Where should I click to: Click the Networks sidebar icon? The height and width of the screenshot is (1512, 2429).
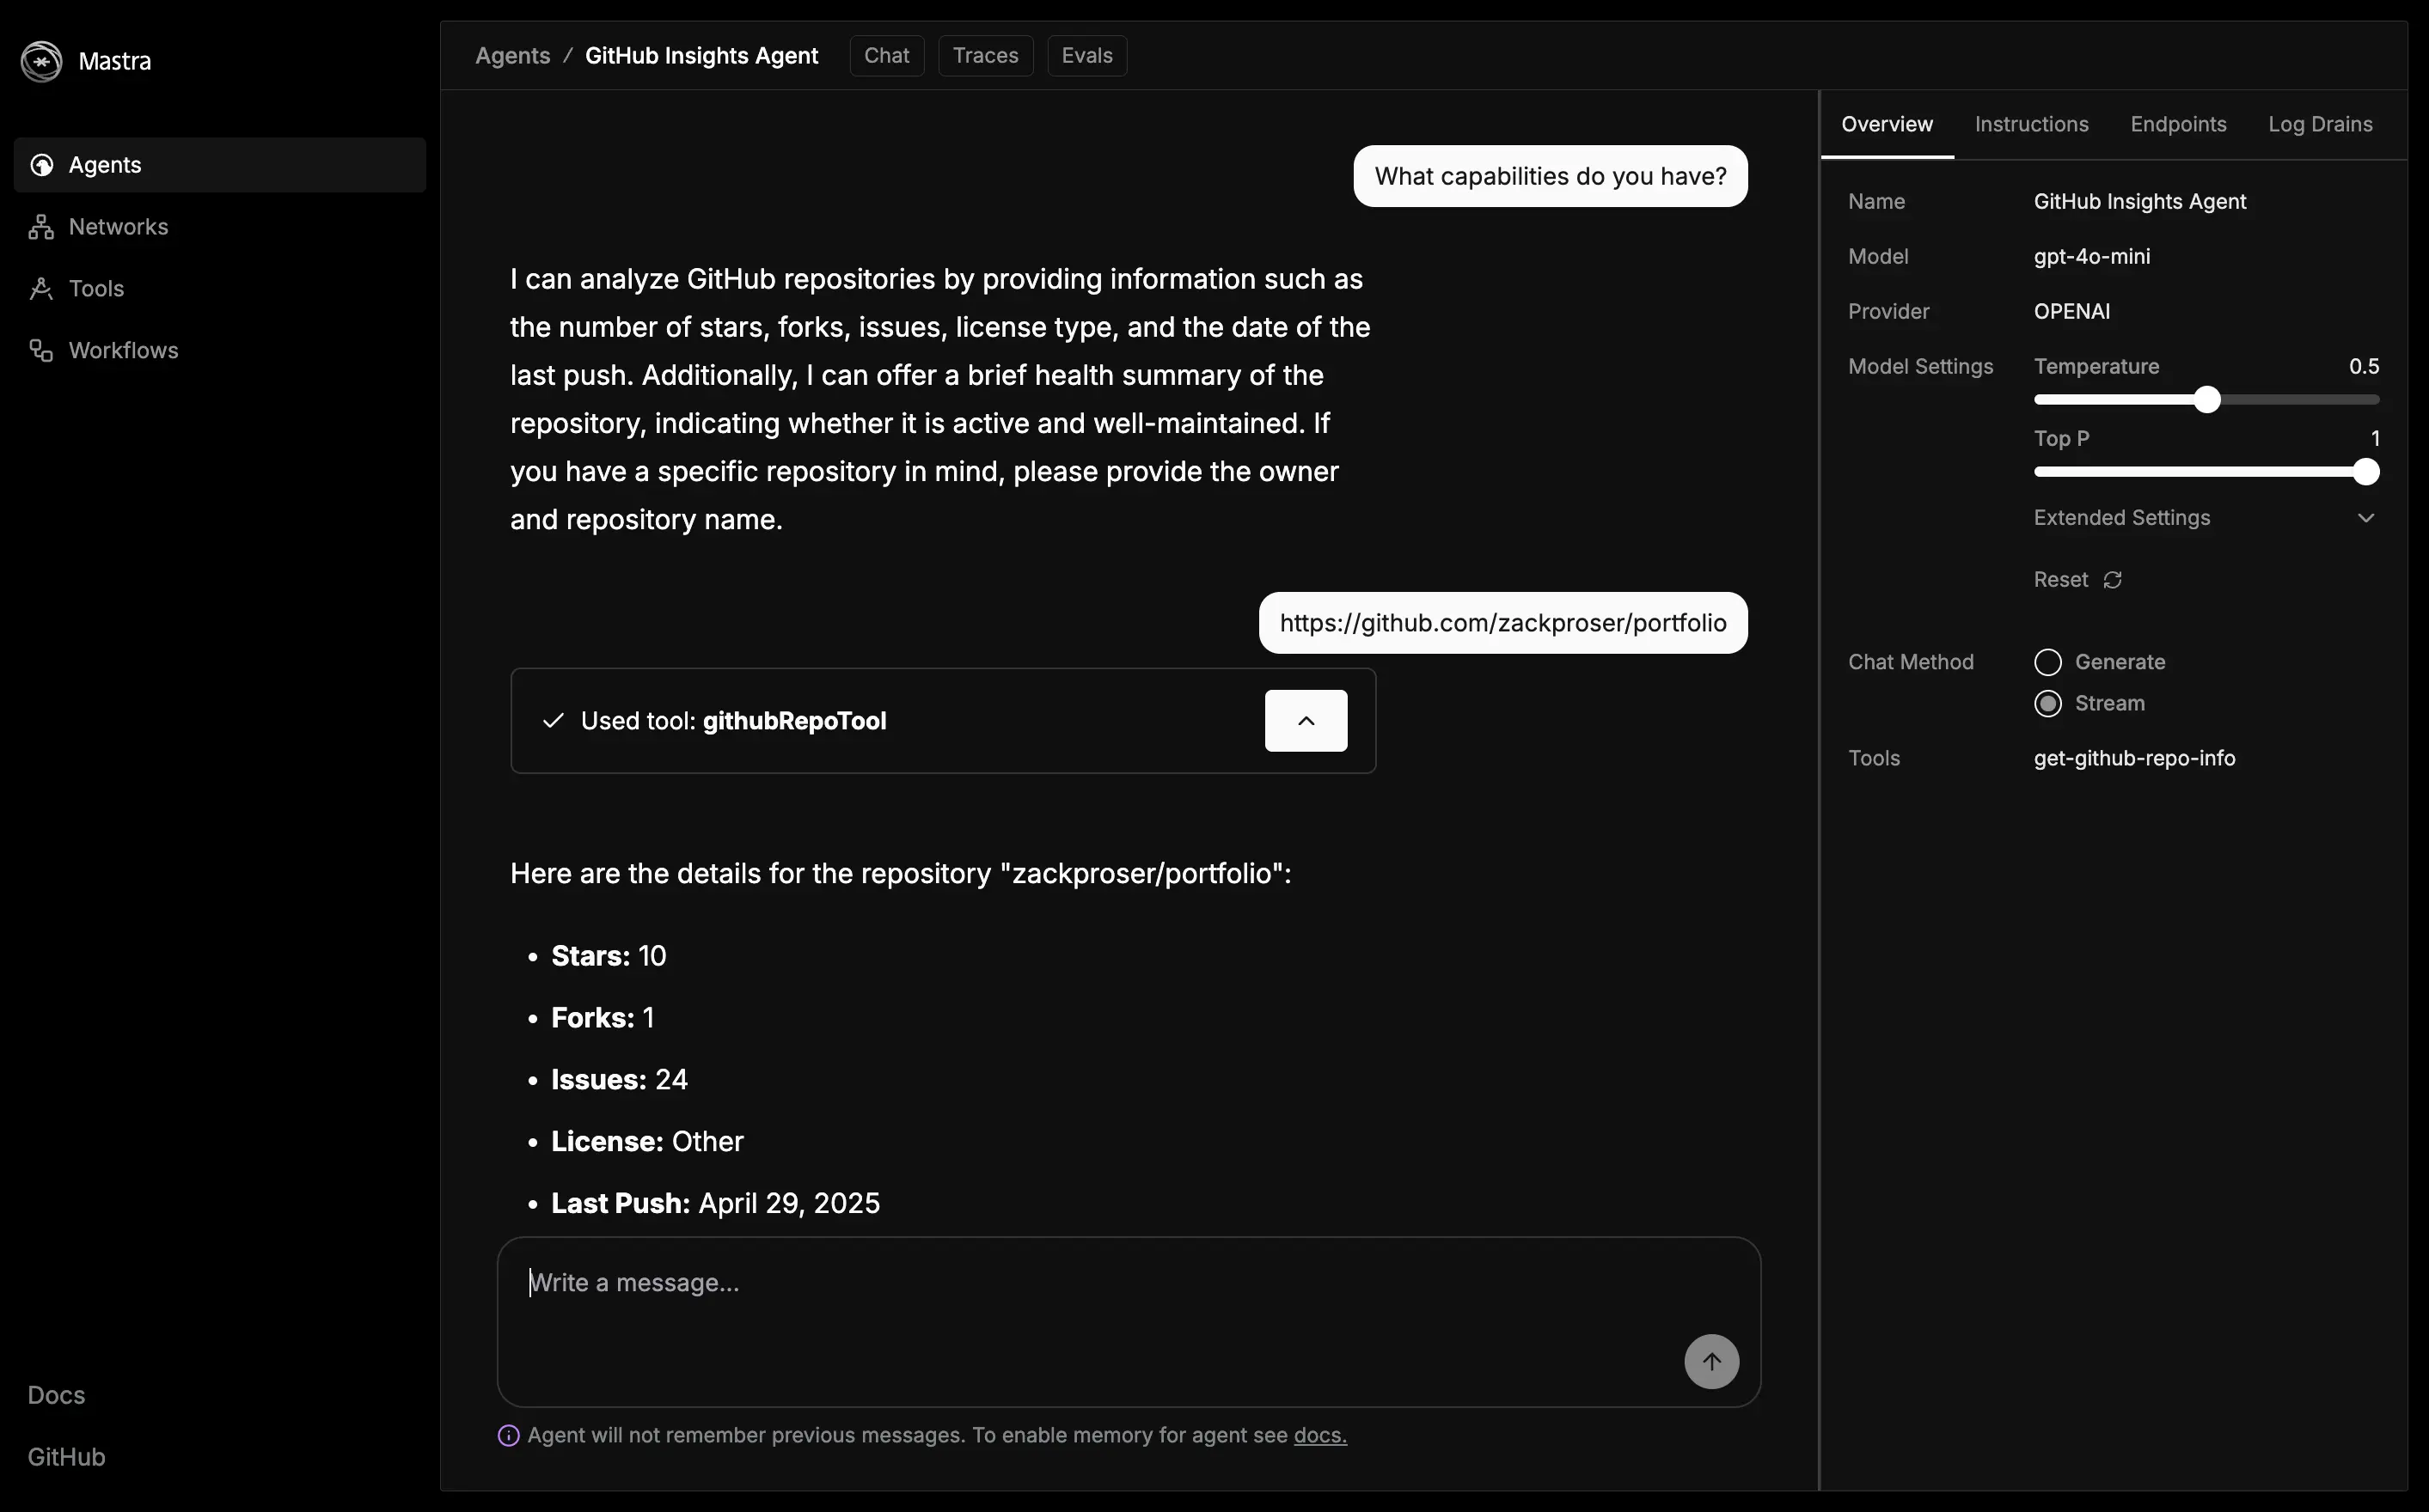pyautogui.click(x=41, y=227)
